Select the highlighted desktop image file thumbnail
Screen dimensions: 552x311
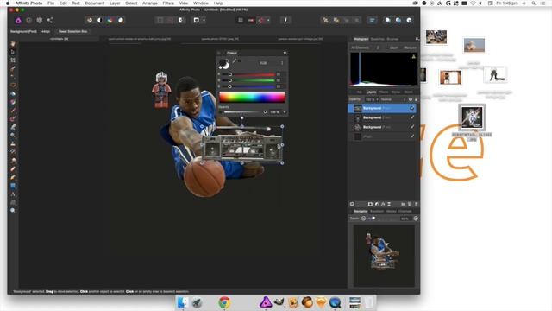coord(472,117)
